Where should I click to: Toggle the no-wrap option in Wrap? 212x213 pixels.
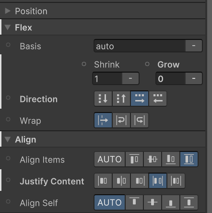[103, 120]
